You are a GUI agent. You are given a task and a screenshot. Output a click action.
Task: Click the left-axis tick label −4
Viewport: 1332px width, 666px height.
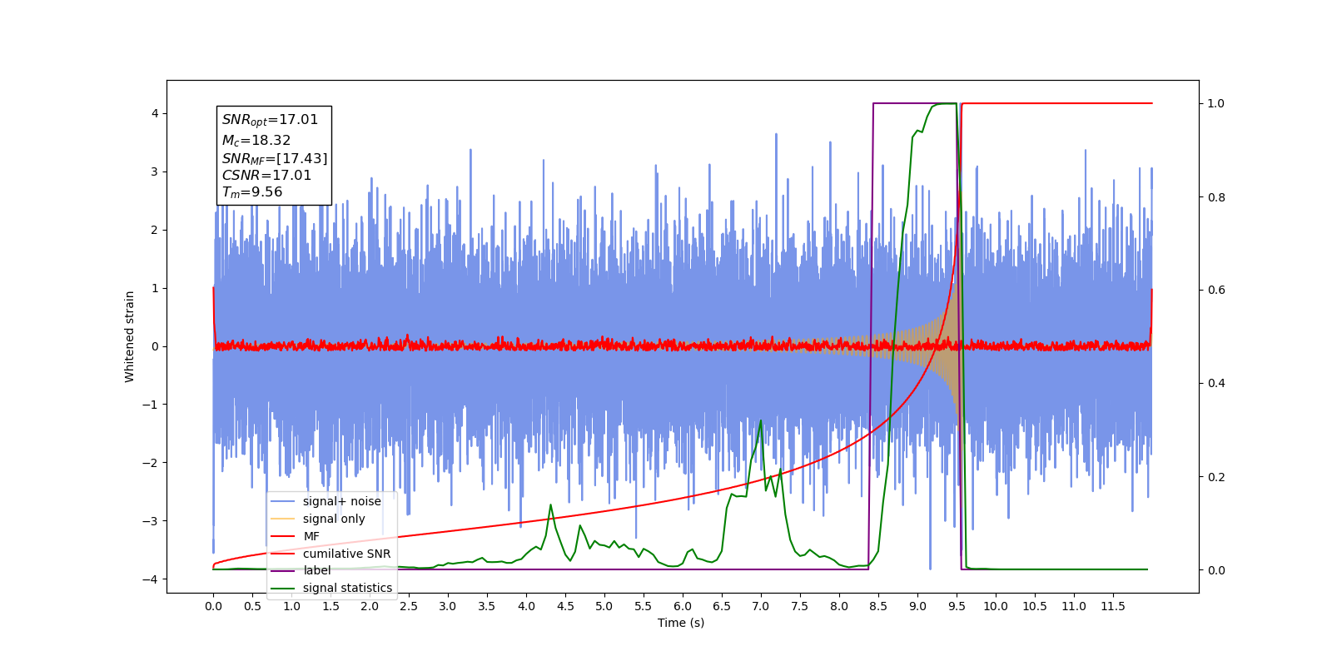click(x=149, y=579)
